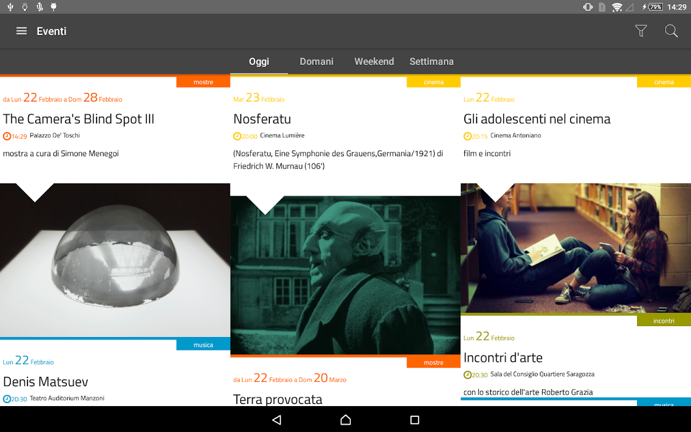Image resolution: width=691 pixels, height=432 pixels.
Task: Tap the Nosferatu Friedrich W. Murnau description
Action: click(338, 160)
